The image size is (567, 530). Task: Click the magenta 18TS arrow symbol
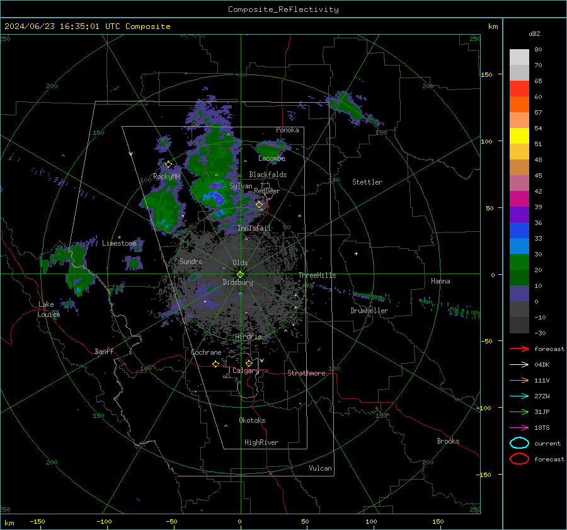519,428
